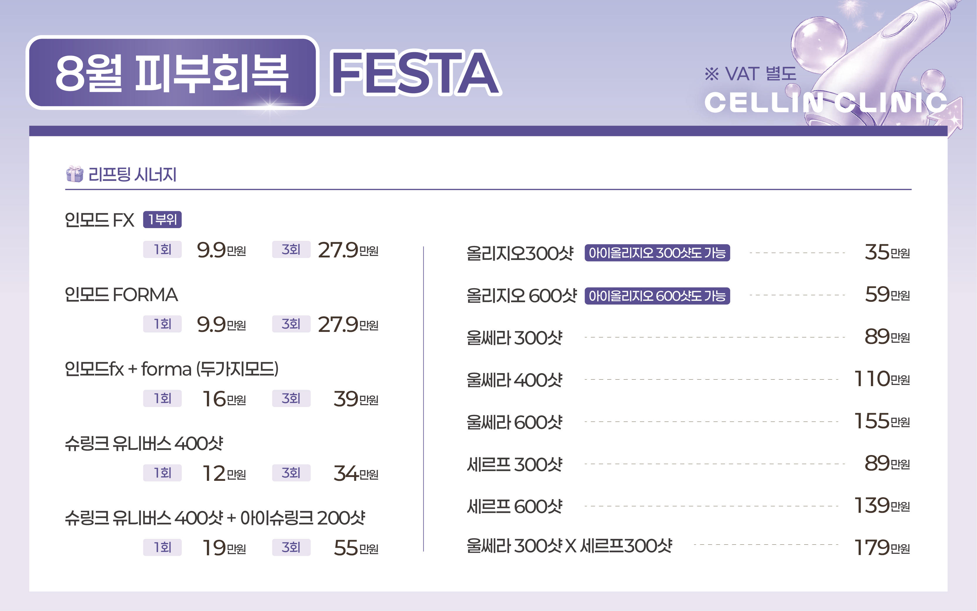The width and height of the screenshot is (977, 611).
Task: Click the gift box icon beside 리프팅 시너지
Action: (x=74, y=174)
